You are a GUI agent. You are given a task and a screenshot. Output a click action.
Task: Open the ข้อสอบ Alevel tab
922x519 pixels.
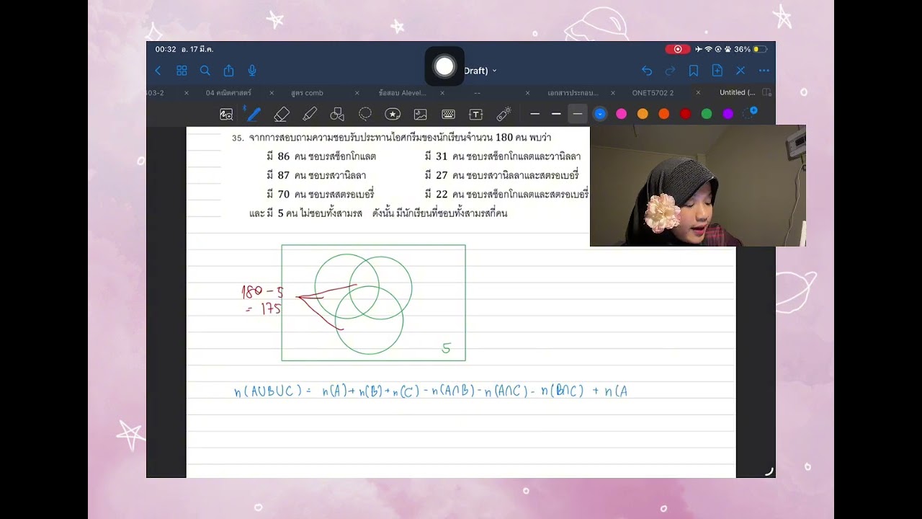403,93
